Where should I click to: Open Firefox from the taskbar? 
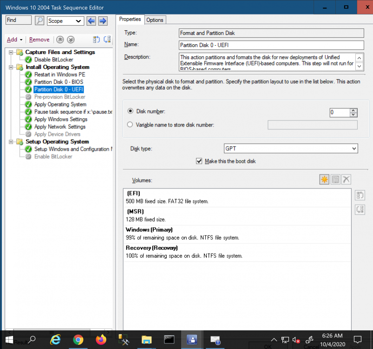coord(101,340)
